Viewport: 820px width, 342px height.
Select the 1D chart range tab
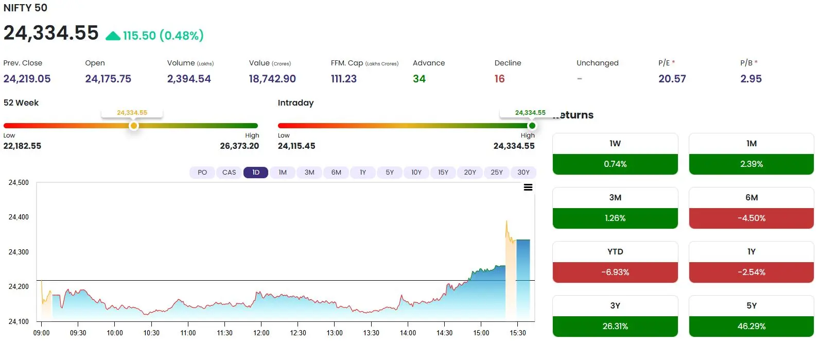[x=256, y=173]
